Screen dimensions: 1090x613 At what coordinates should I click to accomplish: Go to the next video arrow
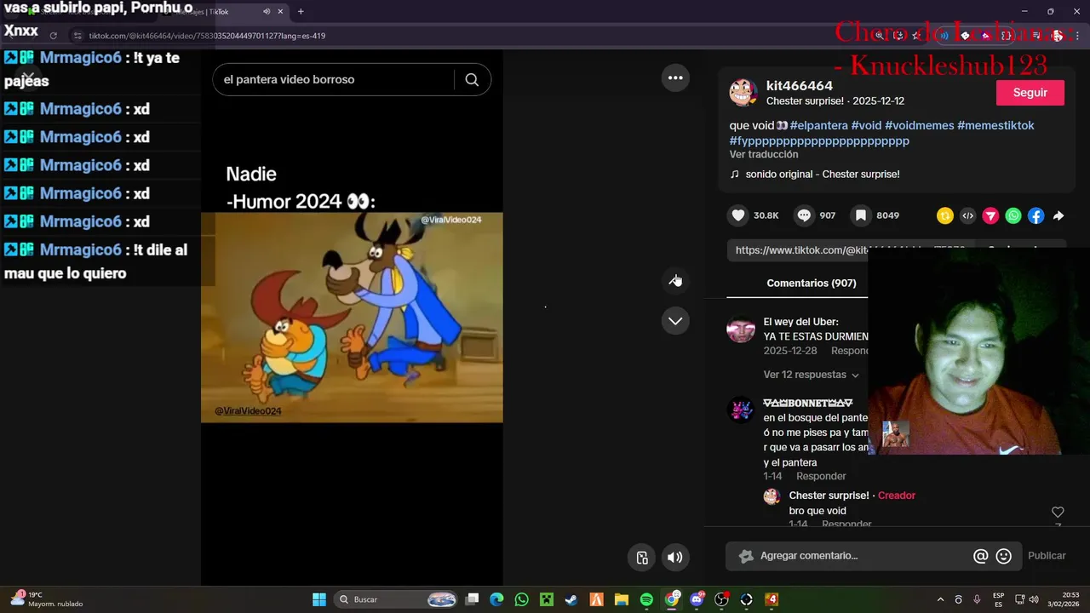tap(675, 321)
